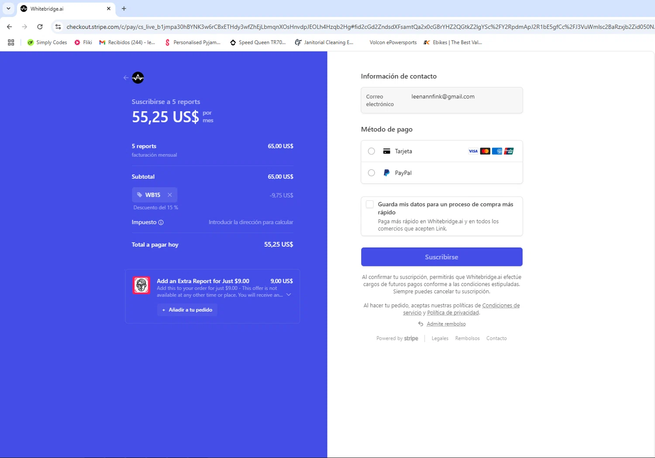This screenshot has height=458, width=655.
Task: Reload the page with refresh icon
Action: tap(40, 27)
